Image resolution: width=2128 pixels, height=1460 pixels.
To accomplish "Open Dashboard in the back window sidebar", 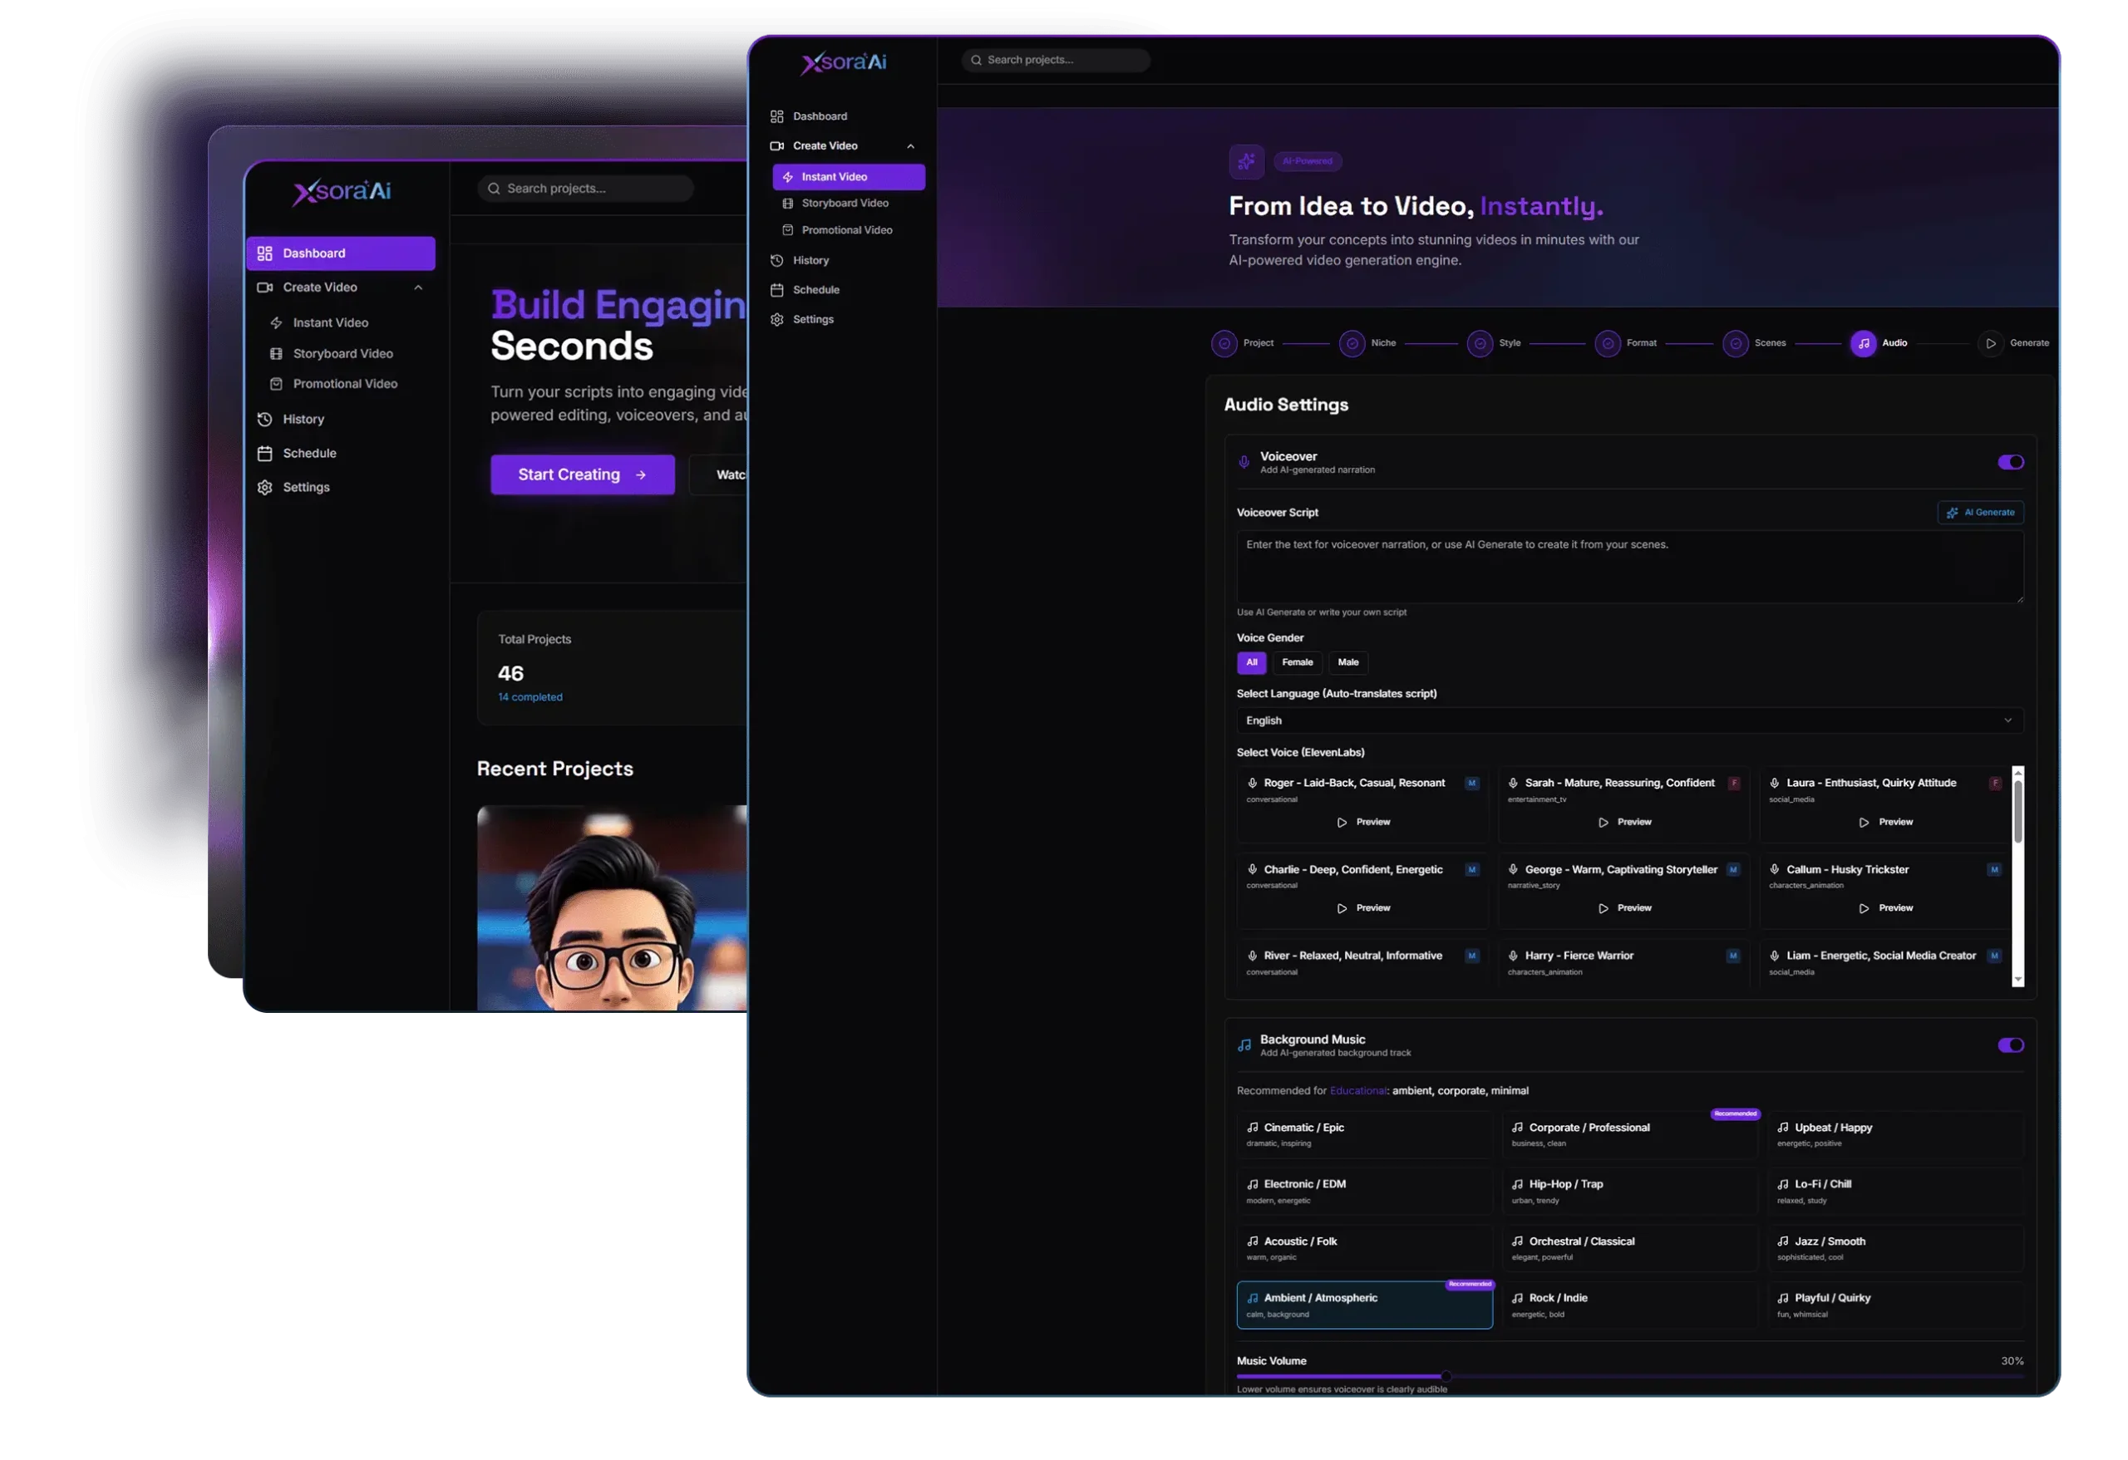I will [x=341, y=253].
